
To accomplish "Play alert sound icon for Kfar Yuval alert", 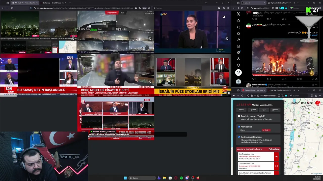I will [276, 157].
